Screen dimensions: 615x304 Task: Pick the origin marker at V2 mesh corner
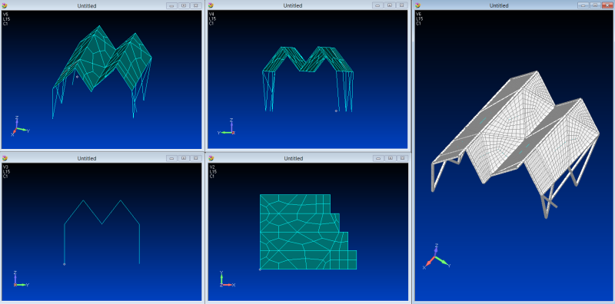tap(260, 269)
